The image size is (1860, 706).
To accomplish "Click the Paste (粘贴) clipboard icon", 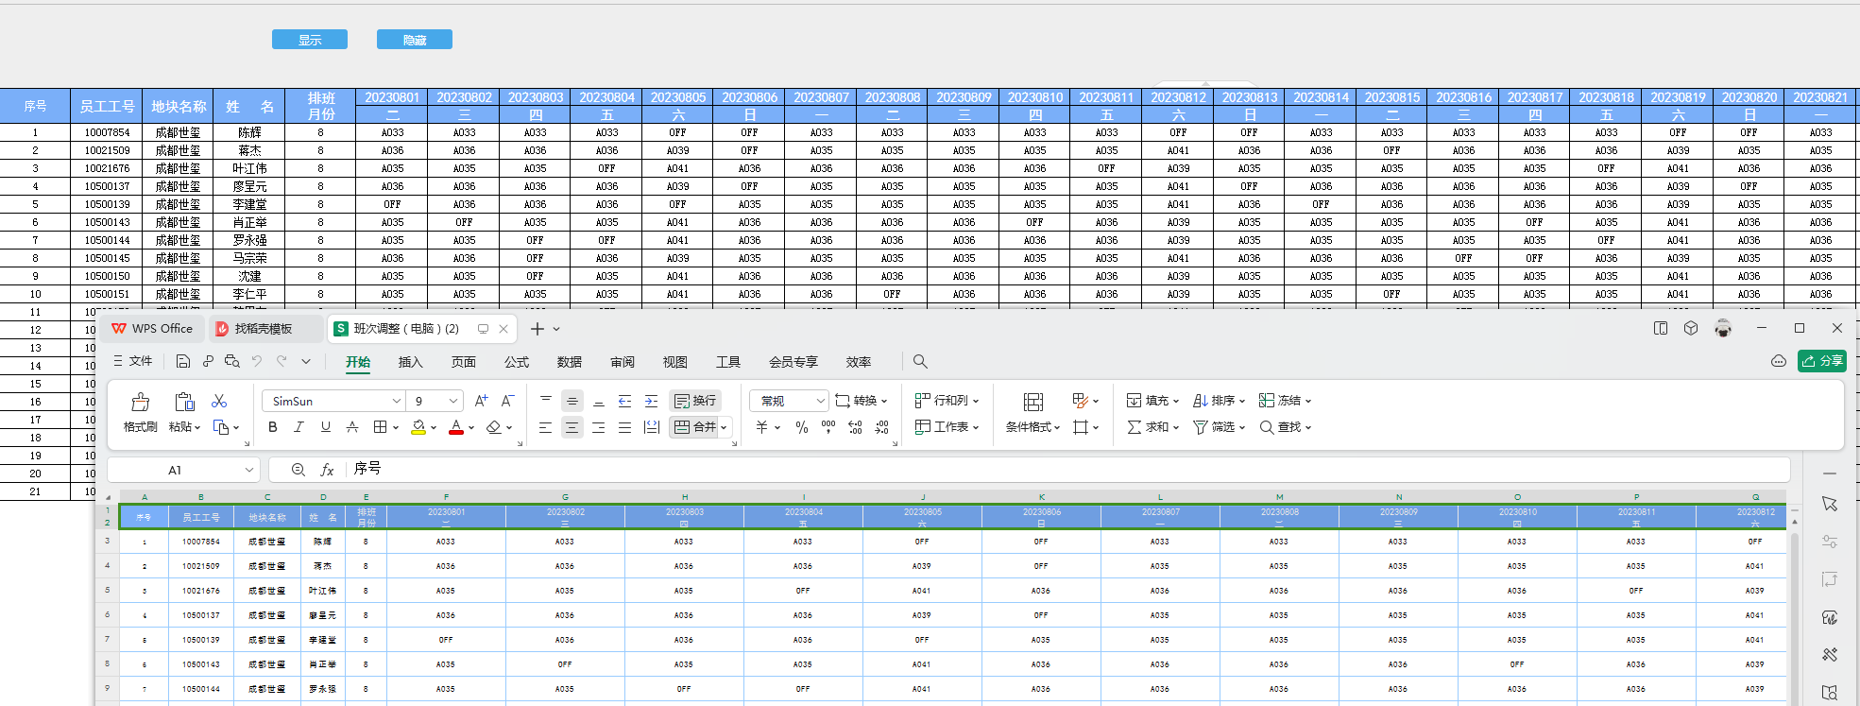I will tap(184, 402).
